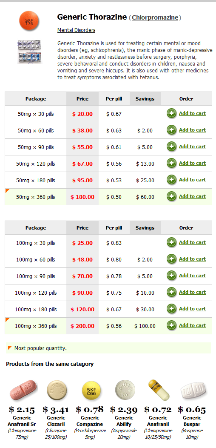Click the orange Thorazine pill image
Viewport: 216px width, 448px height.
pyautogui.click(x=29, y=22)
